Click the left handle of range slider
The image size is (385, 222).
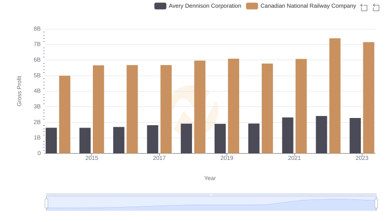click(46, 204)
